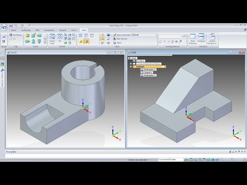Collapse the Ordered node in PathFinder
The width and height of the screenshot is (247, 185).
(131, 67)
